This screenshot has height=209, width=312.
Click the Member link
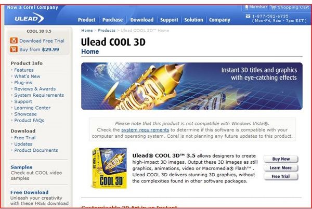[258, 7]
